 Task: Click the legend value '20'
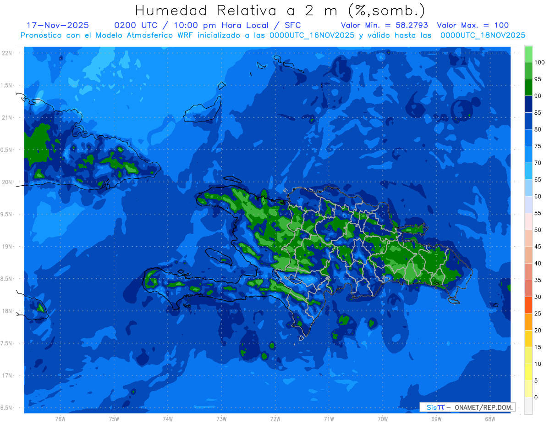tap(538, 330)
